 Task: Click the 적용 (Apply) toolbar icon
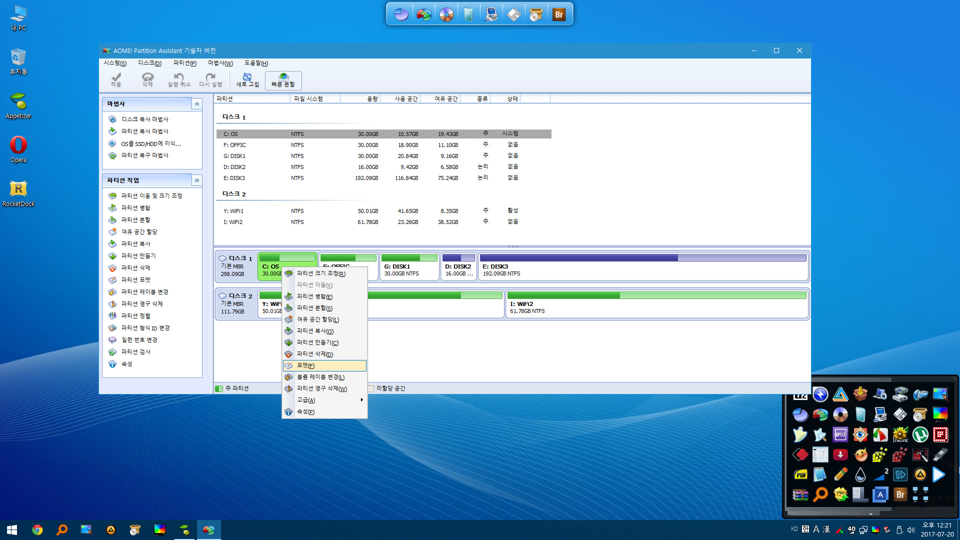[x=116, y=80]
